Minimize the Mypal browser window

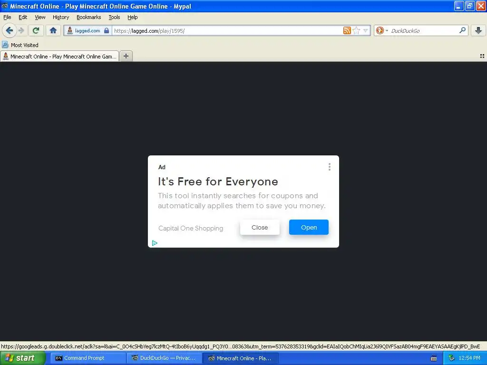click(459, 6)
